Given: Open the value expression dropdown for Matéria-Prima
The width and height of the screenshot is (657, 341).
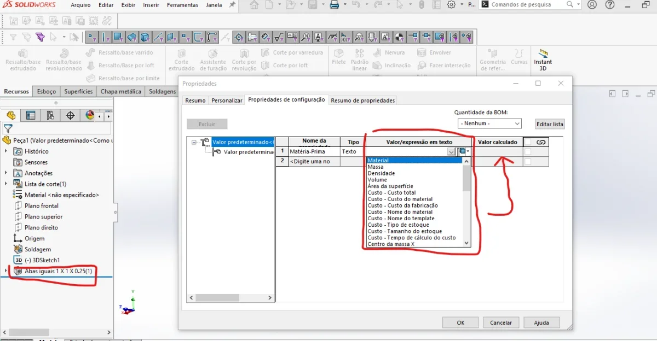Looking at the screenshot, I should 451,151.
